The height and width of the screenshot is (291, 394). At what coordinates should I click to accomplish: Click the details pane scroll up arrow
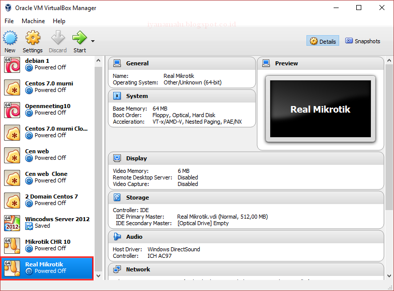[389, 60]
